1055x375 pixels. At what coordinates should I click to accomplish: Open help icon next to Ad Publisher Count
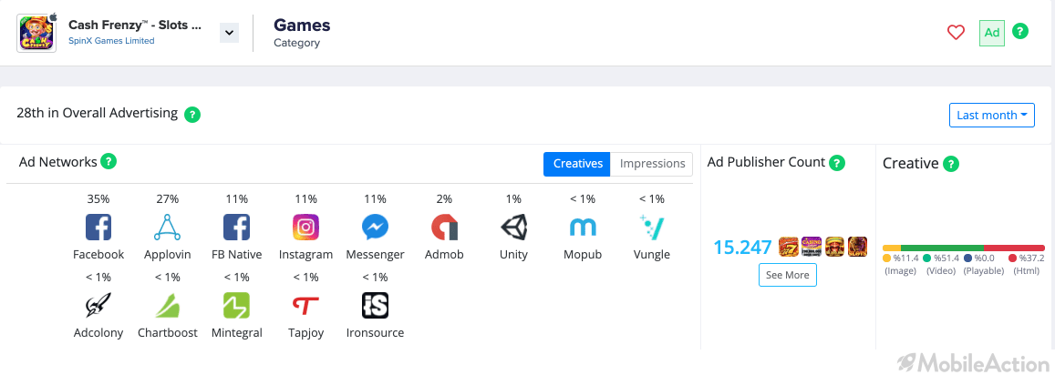coord(837,162)
